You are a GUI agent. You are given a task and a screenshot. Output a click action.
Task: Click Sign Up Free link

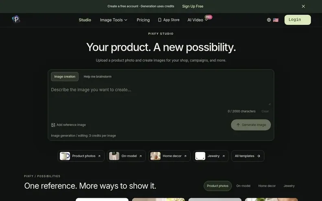tap(193, 7)
